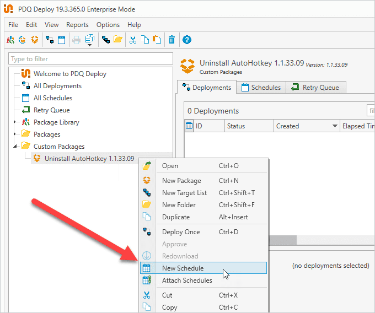The width and height of the screenshot is (375, 313).
Task: Choose Deploy Once from context menu
Action: pyautogui.click(x=203, y=232)
